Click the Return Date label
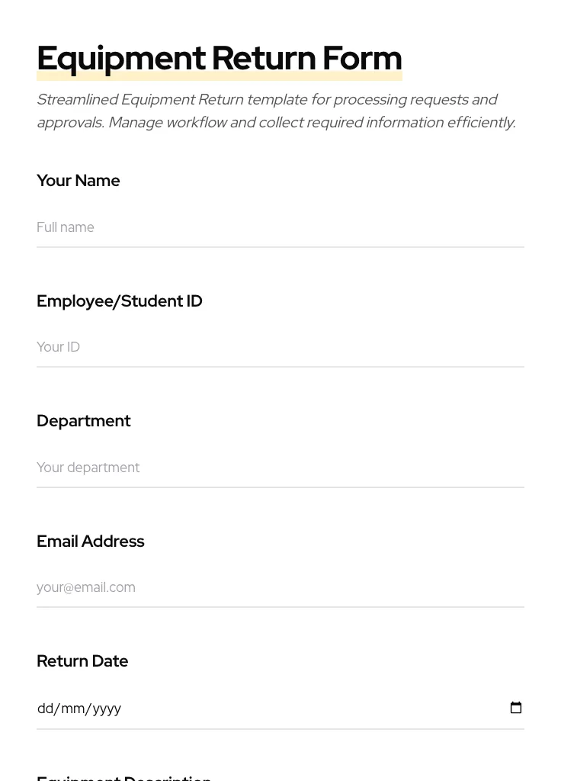This screenshot has width=561, height=781. pyautogui.click(x=82, y=661)
